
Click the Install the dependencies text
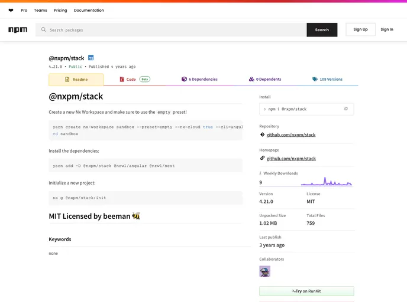click(x=74, y=151)
